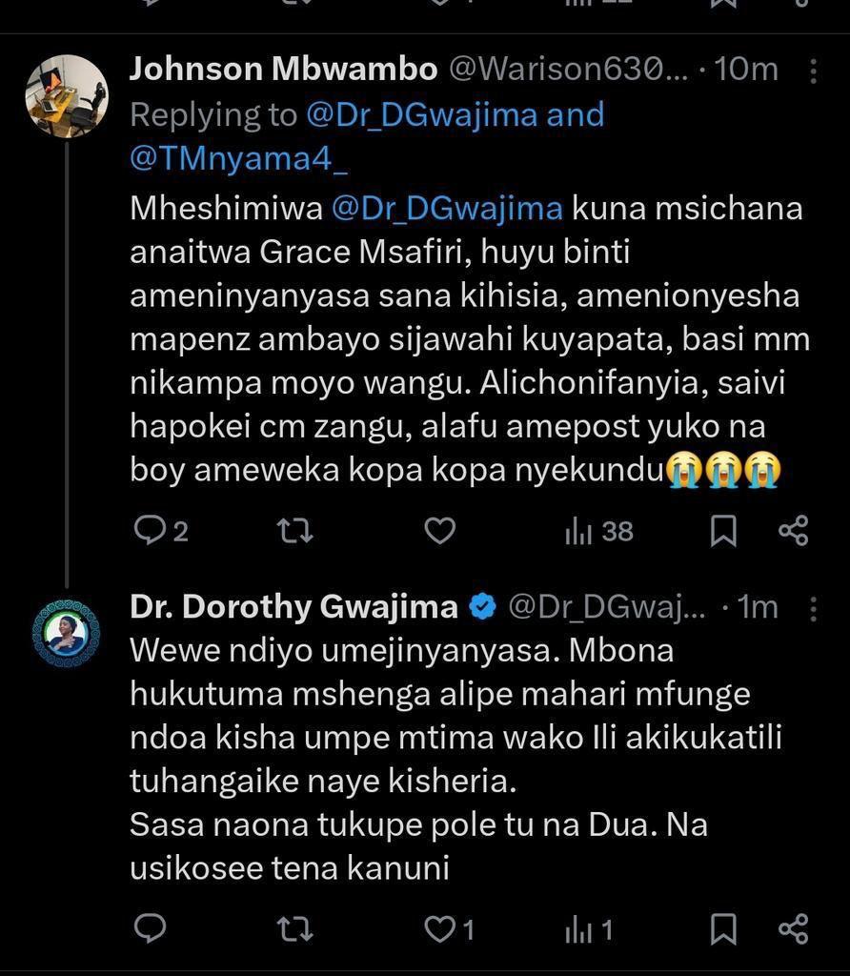Viewport: 850px width, 976px height.
Task: Retweet Dr. Dorothy Gwajima's reply
Action: click(294, 929)
